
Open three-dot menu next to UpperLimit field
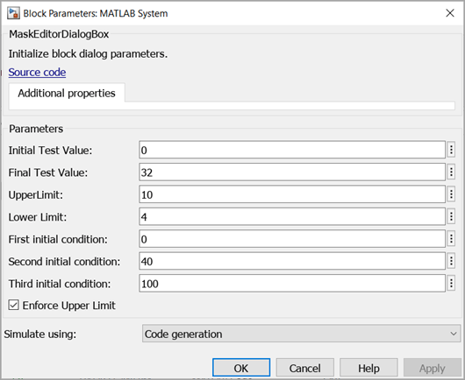click(451, 194)
